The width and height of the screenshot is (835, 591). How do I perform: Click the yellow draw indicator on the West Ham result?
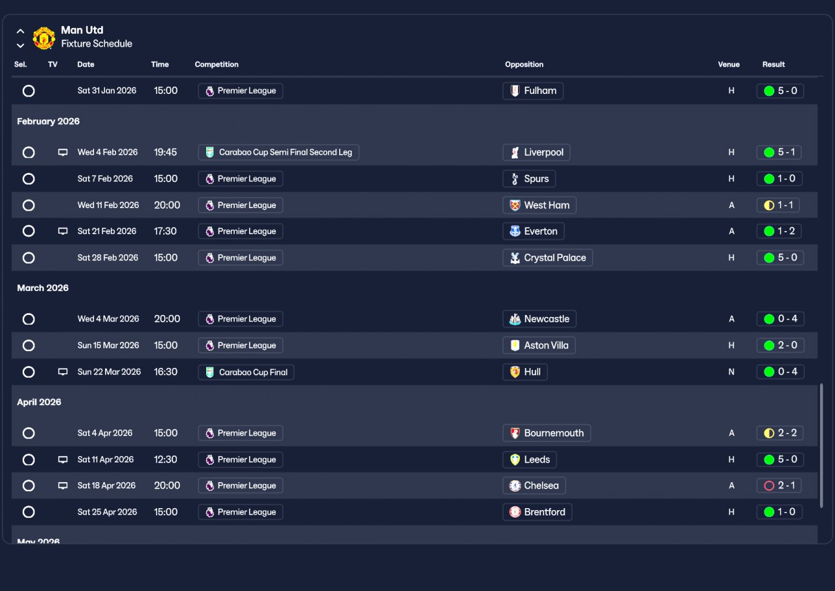point(769,205)
